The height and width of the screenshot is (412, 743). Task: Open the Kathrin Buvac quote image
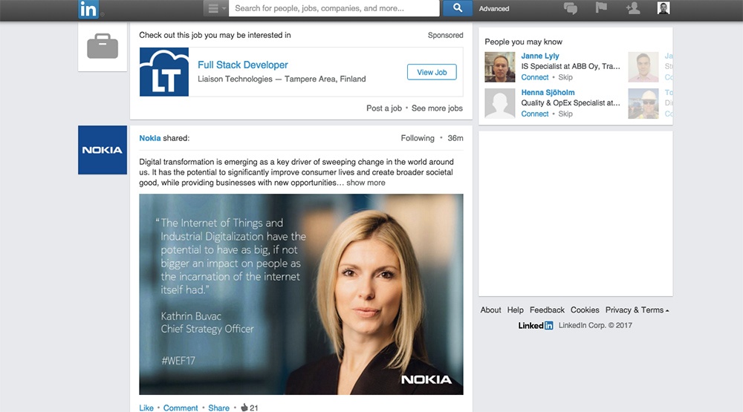pos(301,294)
